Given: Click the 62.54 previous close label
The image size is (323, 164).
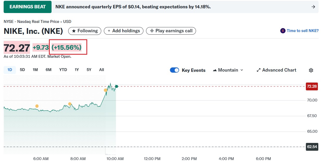Looking at the screenshot, I should (312, 147).
